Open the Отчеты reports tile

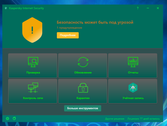click(132, 65)
